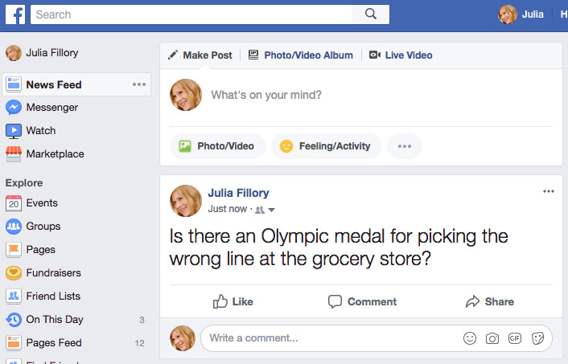
Task: Attach a photo to the comment
Action: [x=492, y=339]
